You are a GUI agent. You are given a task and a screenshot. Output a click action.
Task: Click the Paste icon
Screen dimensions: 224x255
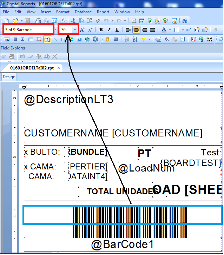[90, 21]
